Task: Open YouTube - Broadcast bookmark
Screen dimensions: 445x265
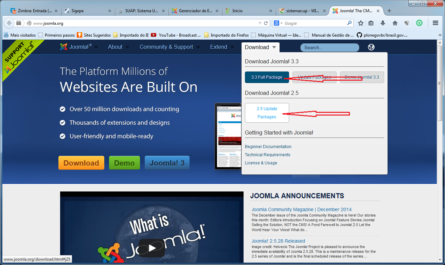Action: [176, 35]
